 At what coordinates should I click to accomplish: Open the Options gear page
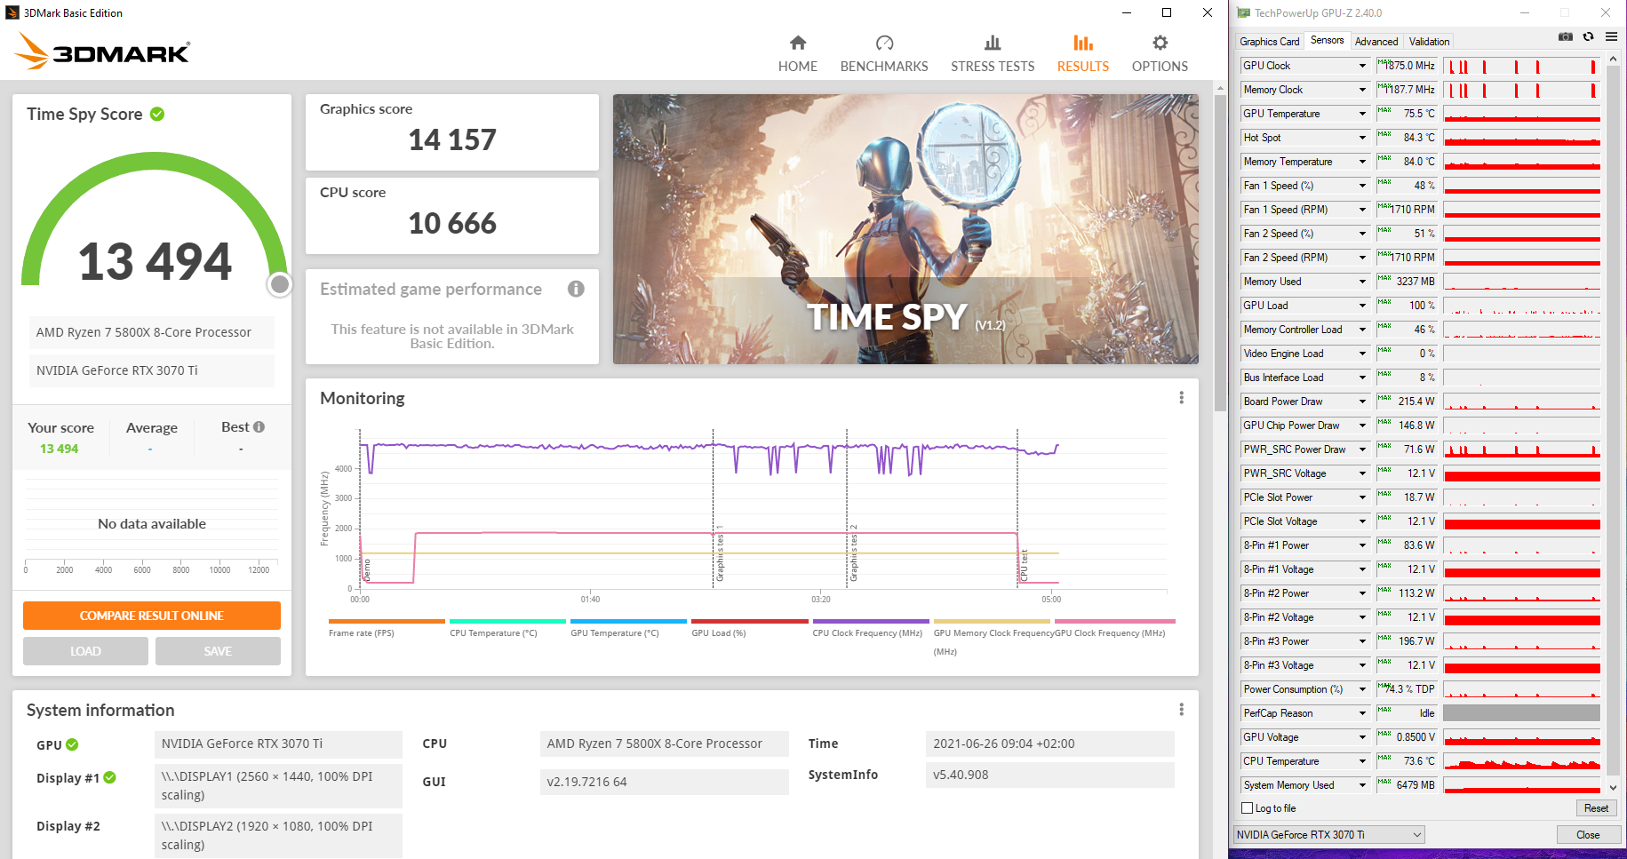tap(1159, 53)
